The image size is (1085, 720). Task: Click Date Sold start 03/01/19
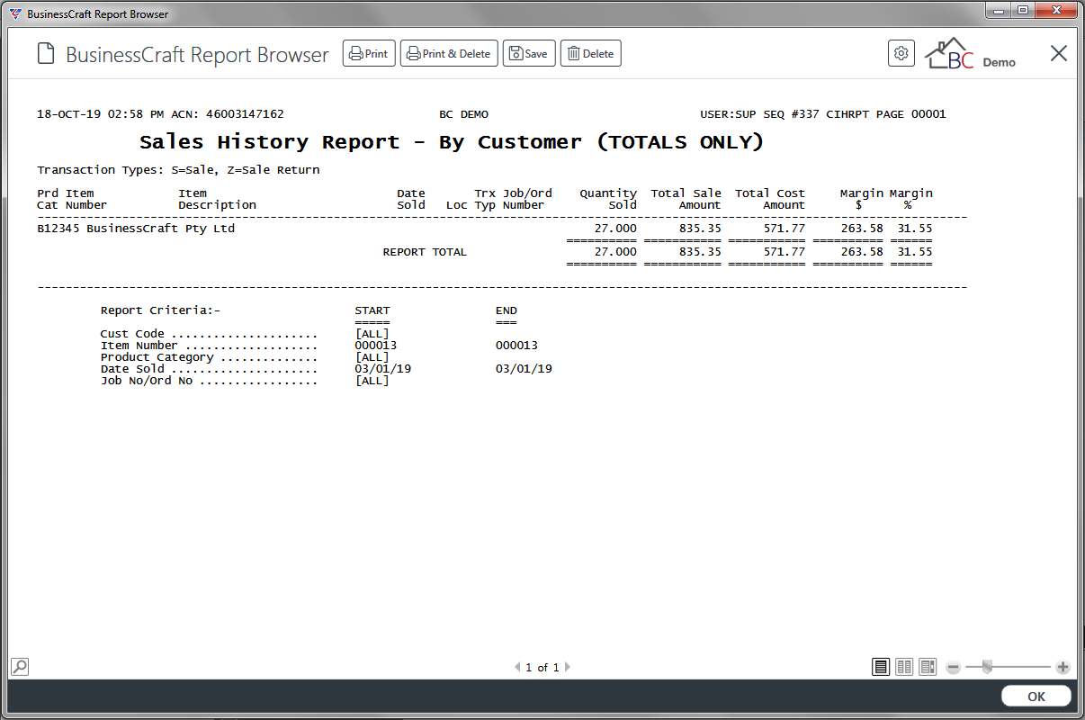[x=383, y=369]
